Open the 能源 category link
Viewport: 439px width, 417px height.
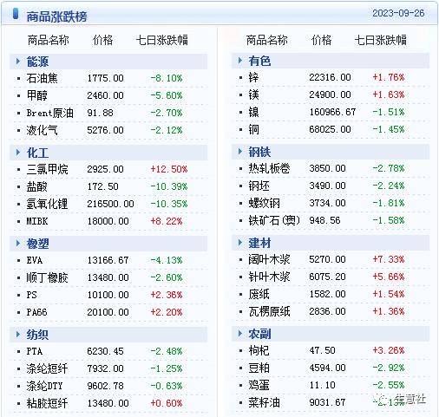37,62
